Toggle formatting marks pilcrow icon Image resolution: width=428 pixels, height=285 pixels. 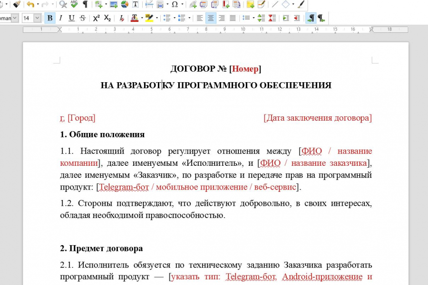pos(85,4)
